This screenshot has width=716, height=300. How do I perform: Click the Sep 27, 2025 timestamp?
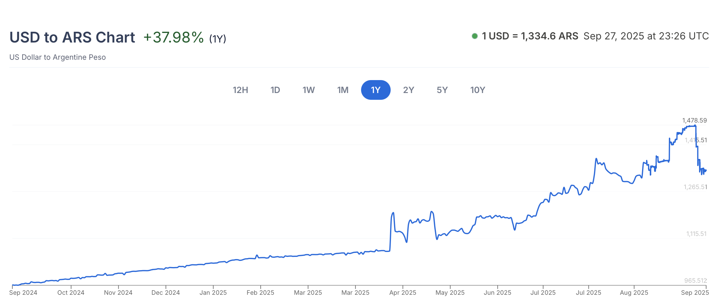[646, 36]
